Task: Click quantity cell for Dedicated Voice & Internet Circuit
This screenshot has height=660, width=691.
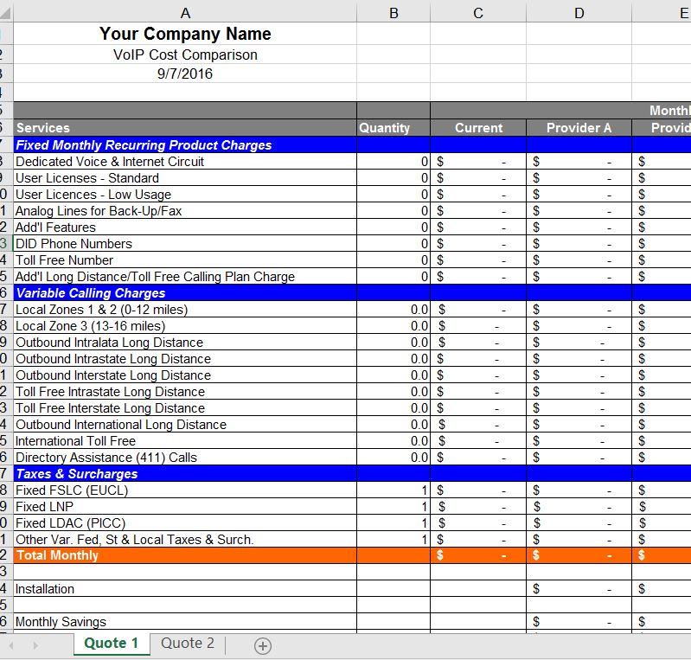Action: coord(393,162)
